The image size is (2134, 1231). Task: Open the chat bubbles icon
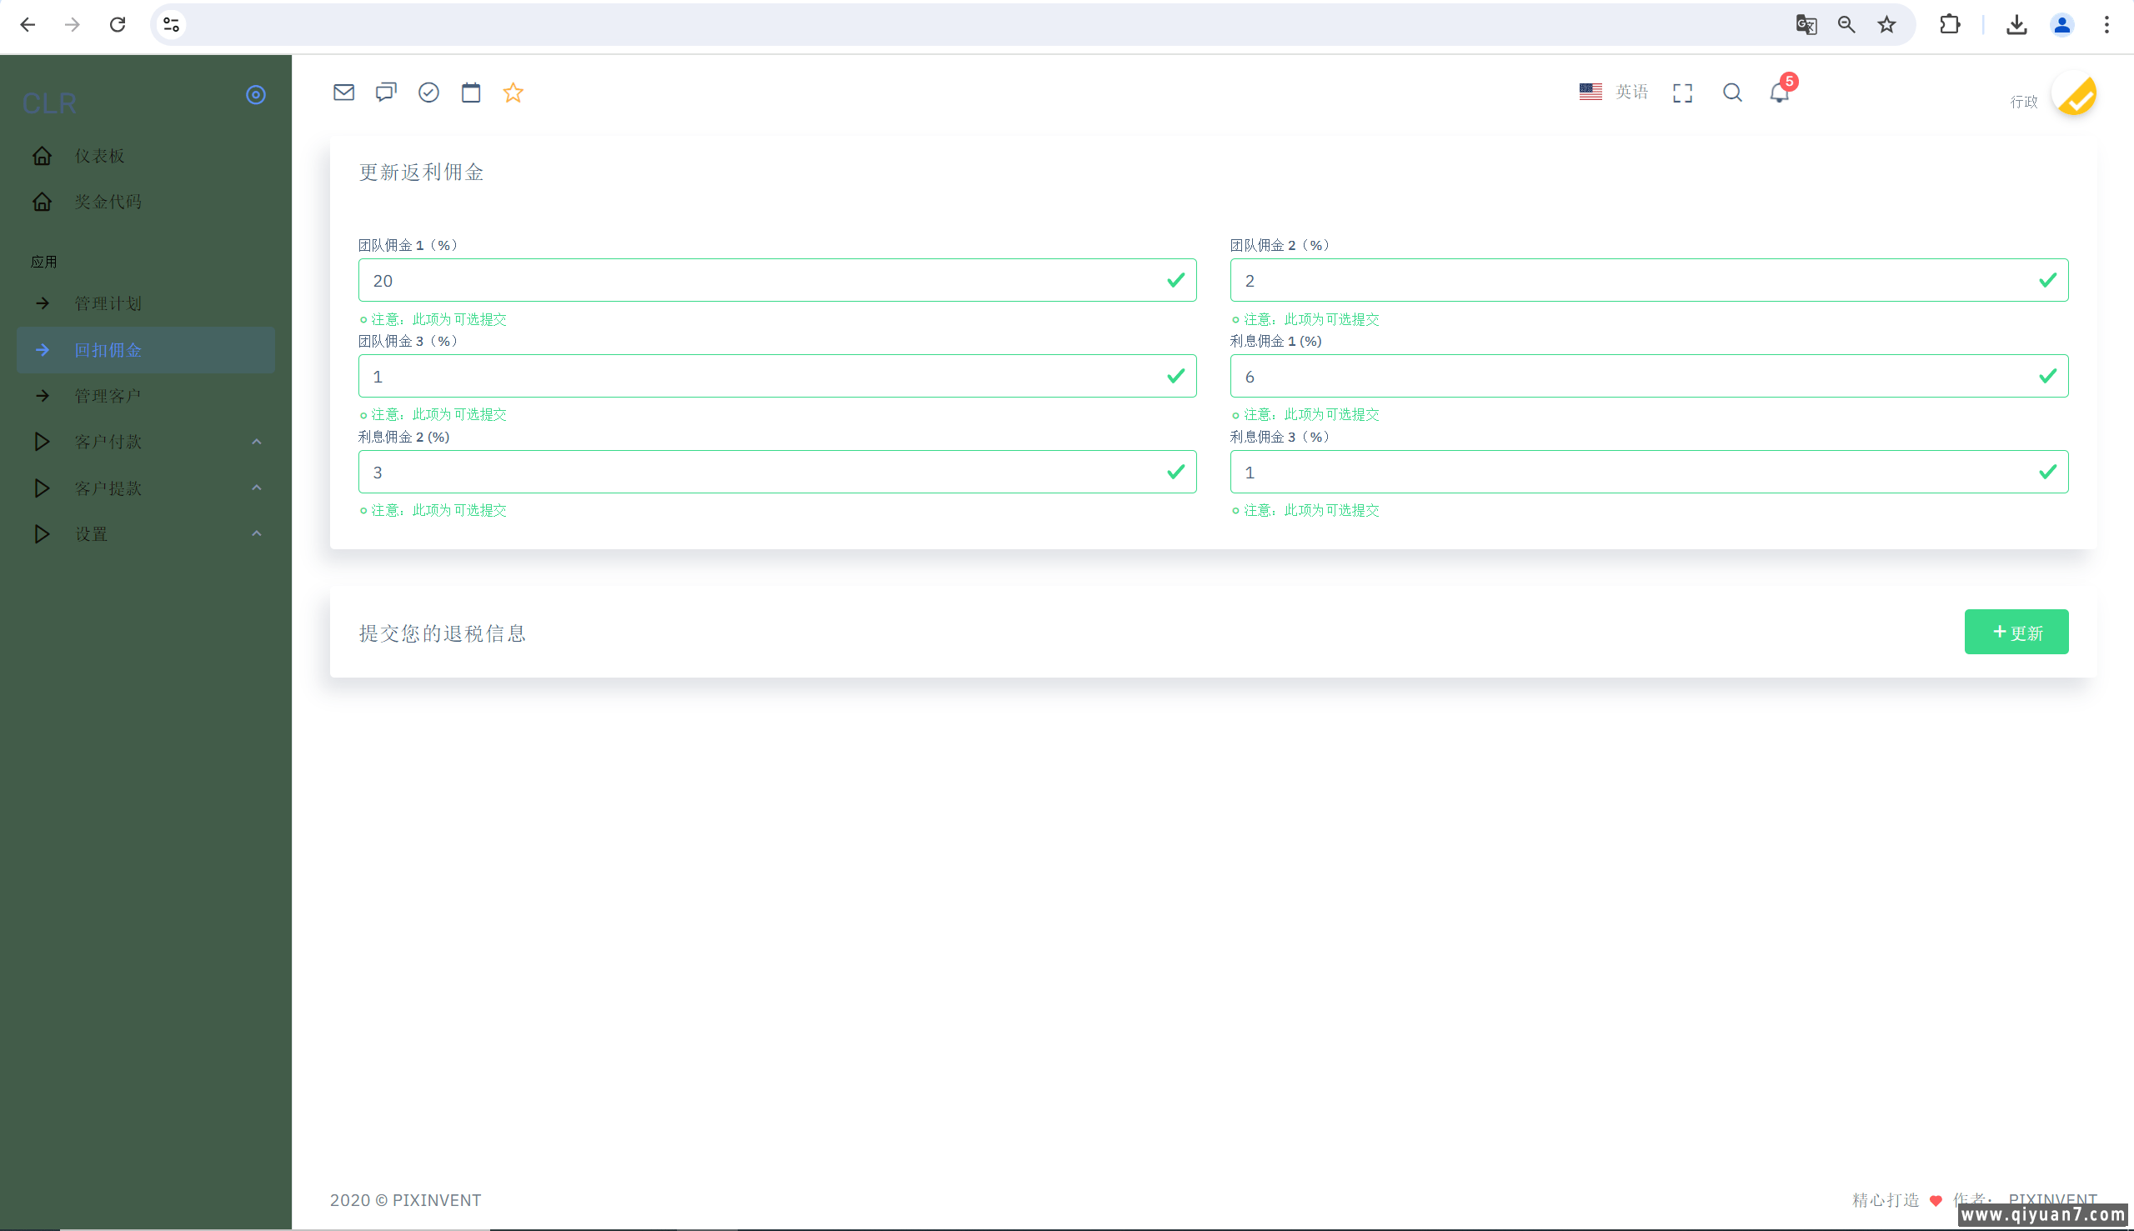click(386, 93)
